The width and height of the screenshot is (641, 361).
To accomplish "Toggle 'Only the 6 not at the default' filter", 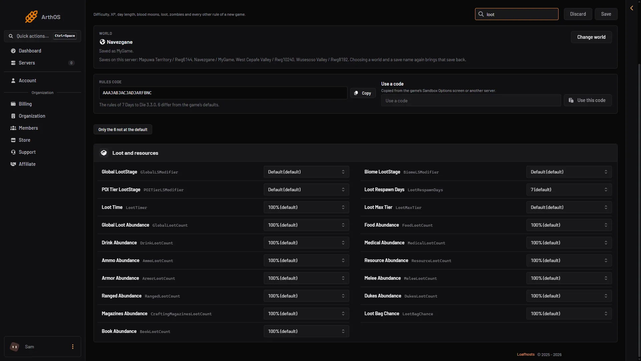I will tap(123, 130).
